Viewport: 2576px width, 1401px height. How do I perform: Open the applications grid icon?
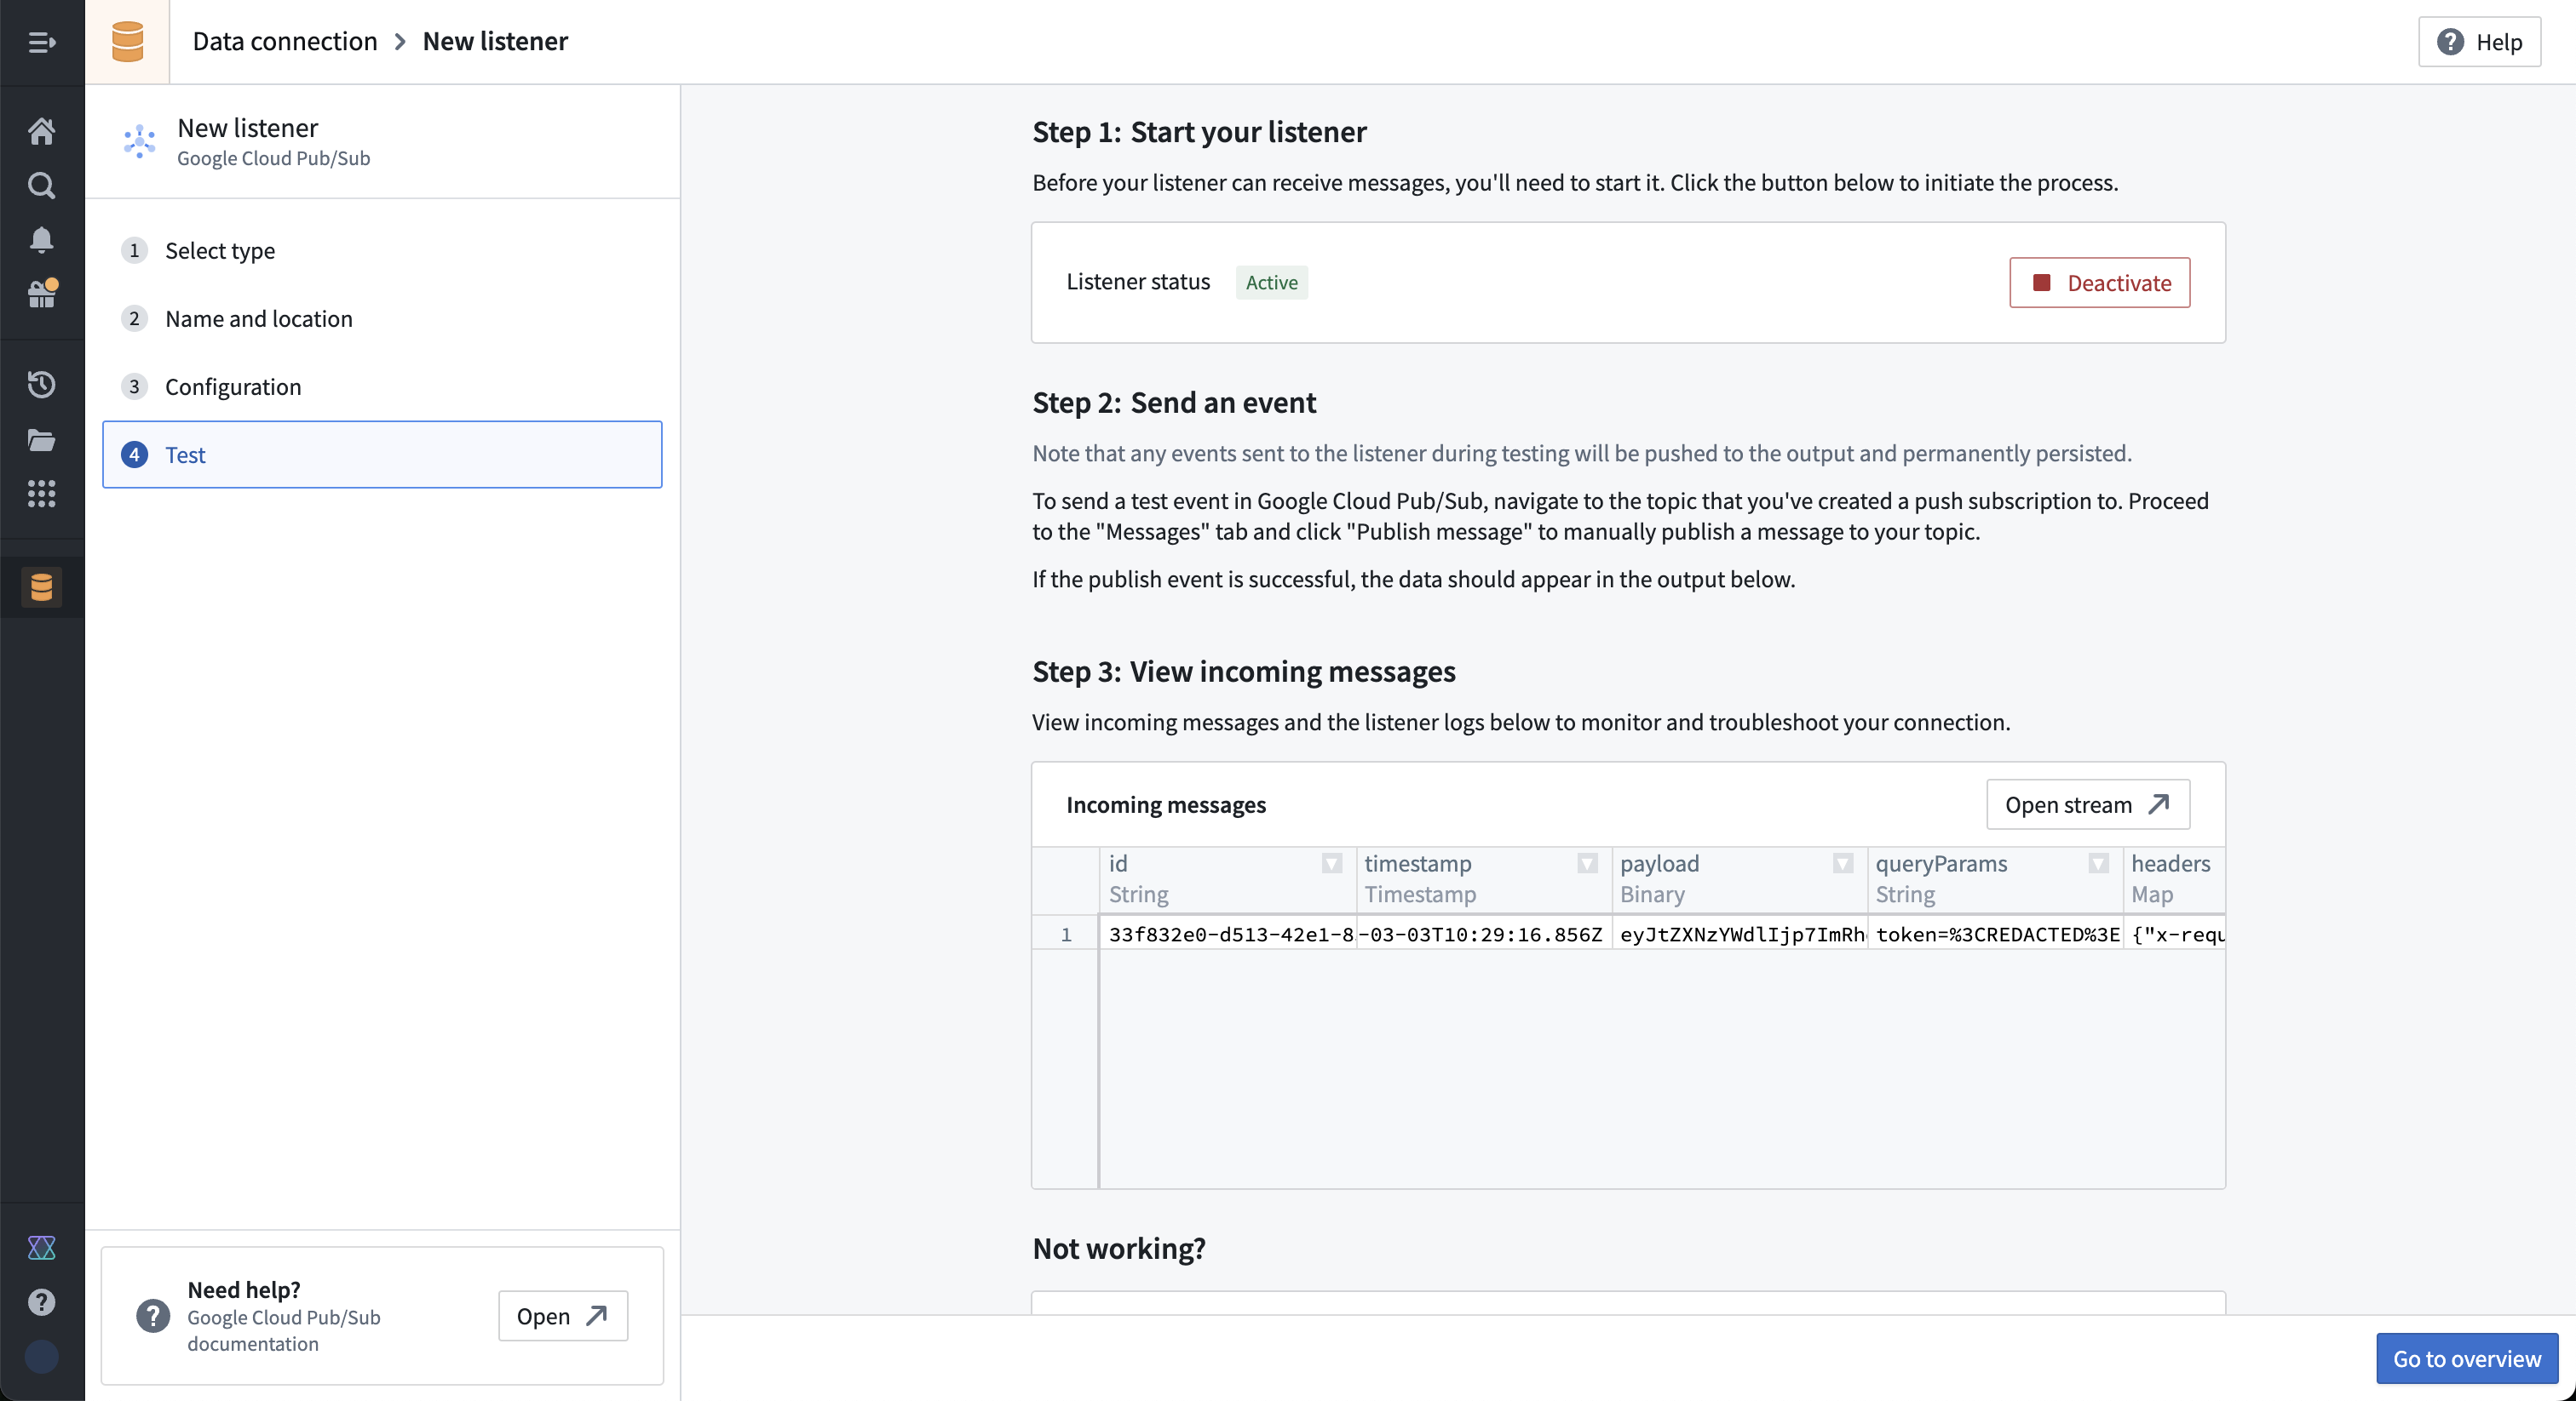pyautogui.click(x=41, y=494)
